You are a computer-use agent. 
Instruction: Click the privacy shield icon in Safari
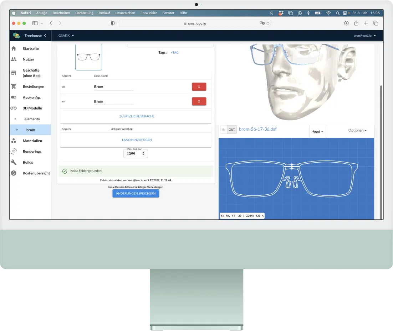113,23
